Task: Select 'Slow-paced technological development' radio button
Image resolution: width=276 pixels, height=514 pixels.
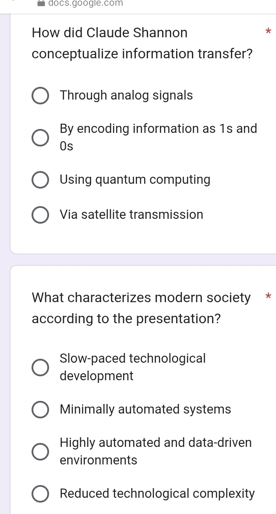Action: (40, 367)
